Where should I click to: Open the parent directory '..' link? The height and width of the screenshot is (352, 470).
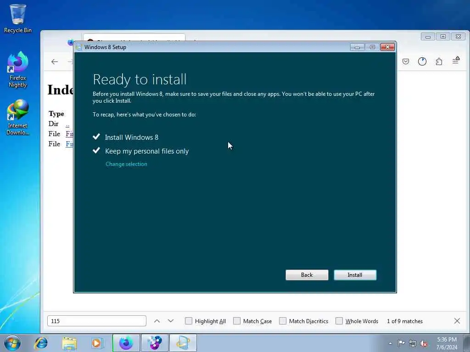[67, 124]
